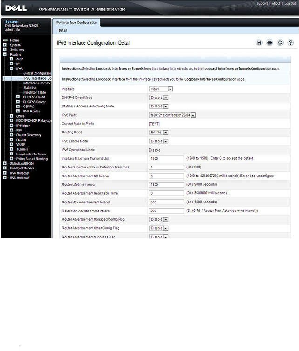Open Statistics/RMON tree item
299x351 pixels.
point(21,164)
